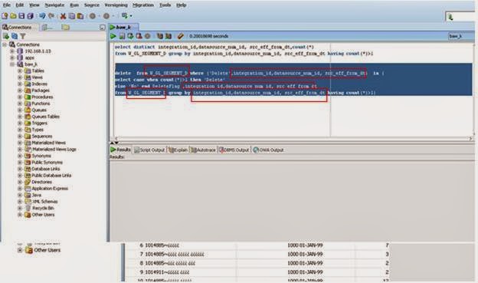Open the Back history dropdown arrow
Viewport: 478px width, 283px height.
[x=100, y=16]
